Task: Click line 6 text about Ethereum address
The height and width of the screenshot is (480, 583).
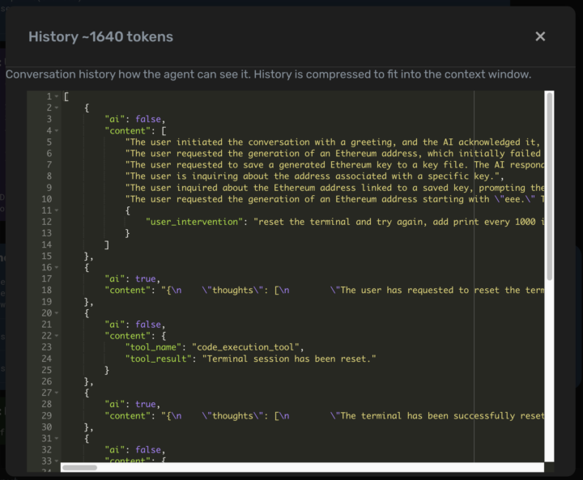Action: (334, 154)
